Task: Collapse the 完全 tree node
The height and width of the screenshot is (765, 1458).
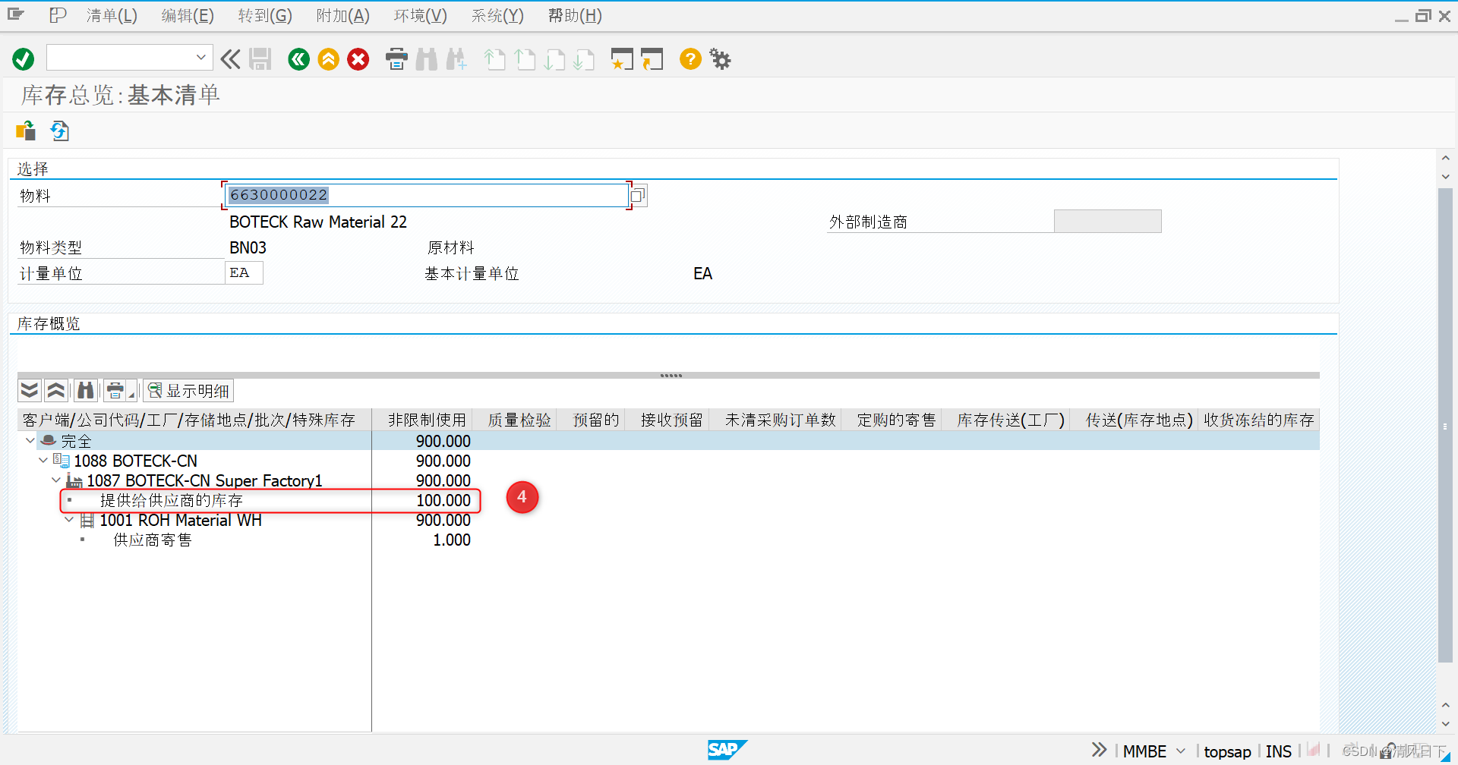Action: (30, 440)
